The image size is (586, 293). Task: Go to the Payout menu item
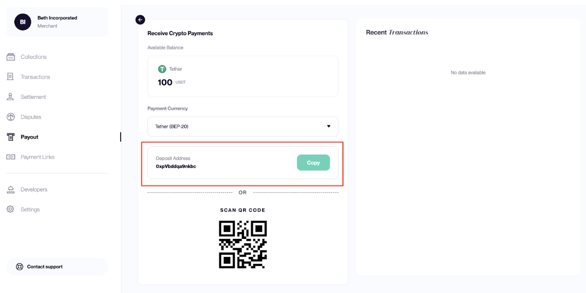pyautogui.click(x=29, y=137)
